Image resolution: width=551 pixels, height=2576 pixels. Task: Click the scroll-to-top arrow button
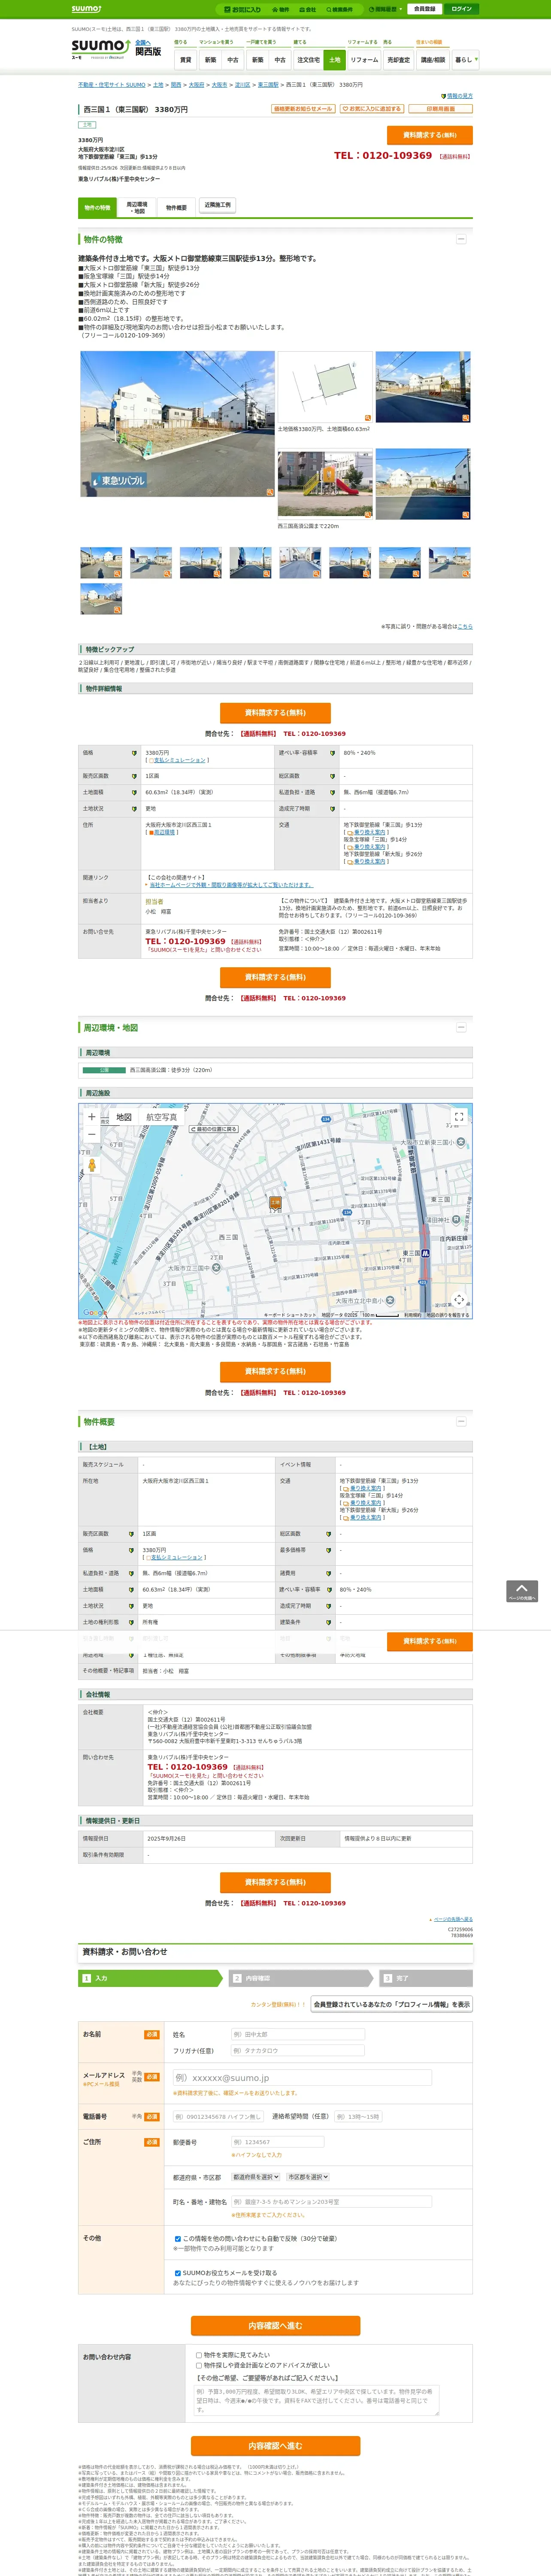pos(522,1591)
